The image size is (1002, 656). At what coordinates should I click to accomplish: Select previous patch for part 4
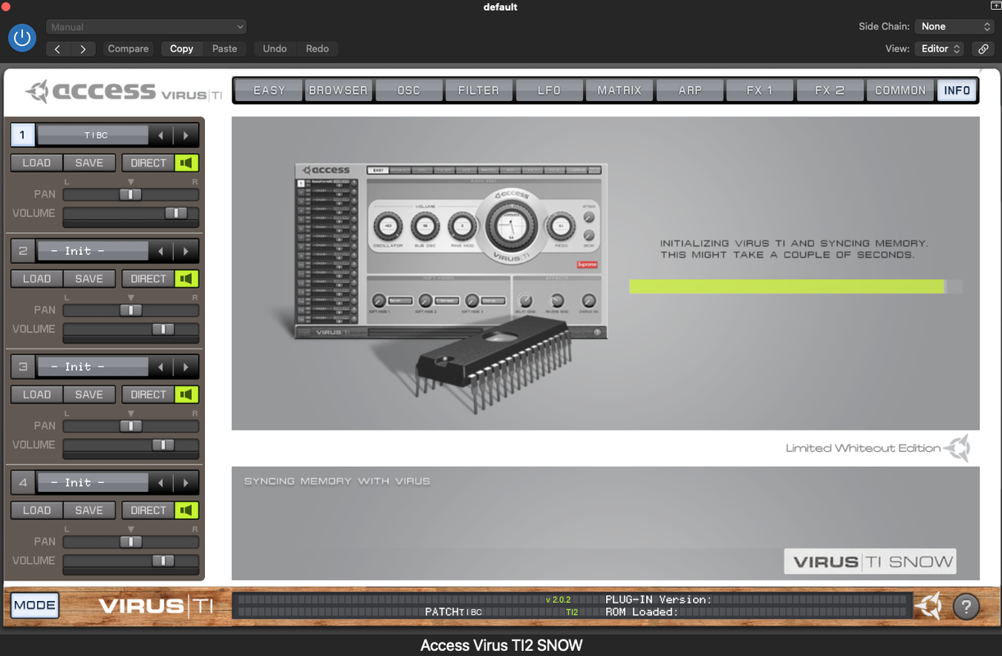(161, 482)
